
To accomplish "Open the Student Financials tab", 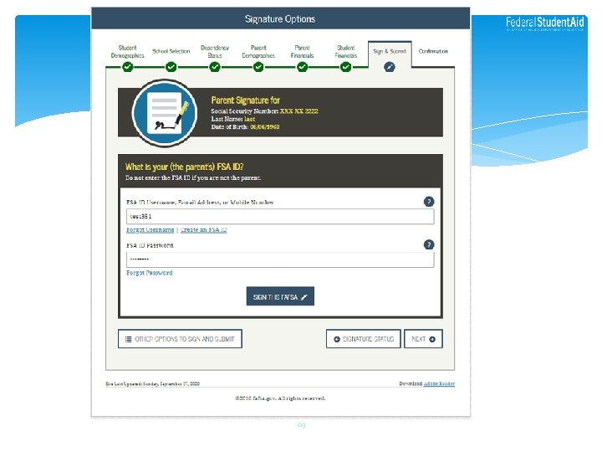I will 346,52.
